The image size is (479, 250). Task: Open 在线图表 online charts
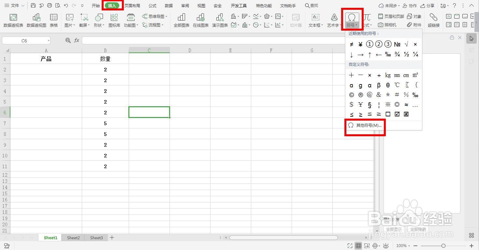click(x=201, y=21)
